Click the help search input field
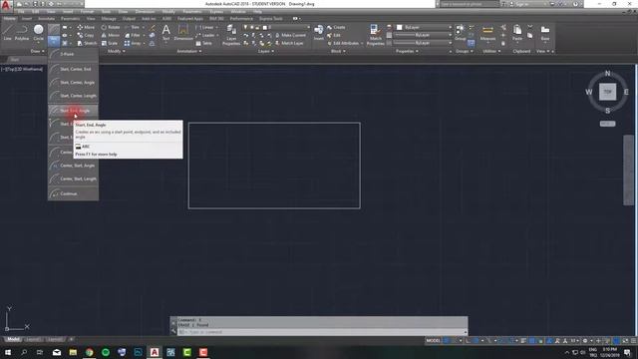Image resolution: width=638 pixels, height=359 pixels. pos(470,4)
